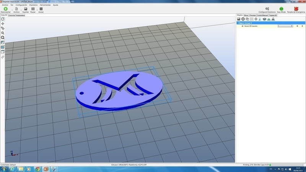The height and width of the screenshot is (172, 306).
Task: Click the green Desconectar printer button
Action: click(x=5, y=9)
